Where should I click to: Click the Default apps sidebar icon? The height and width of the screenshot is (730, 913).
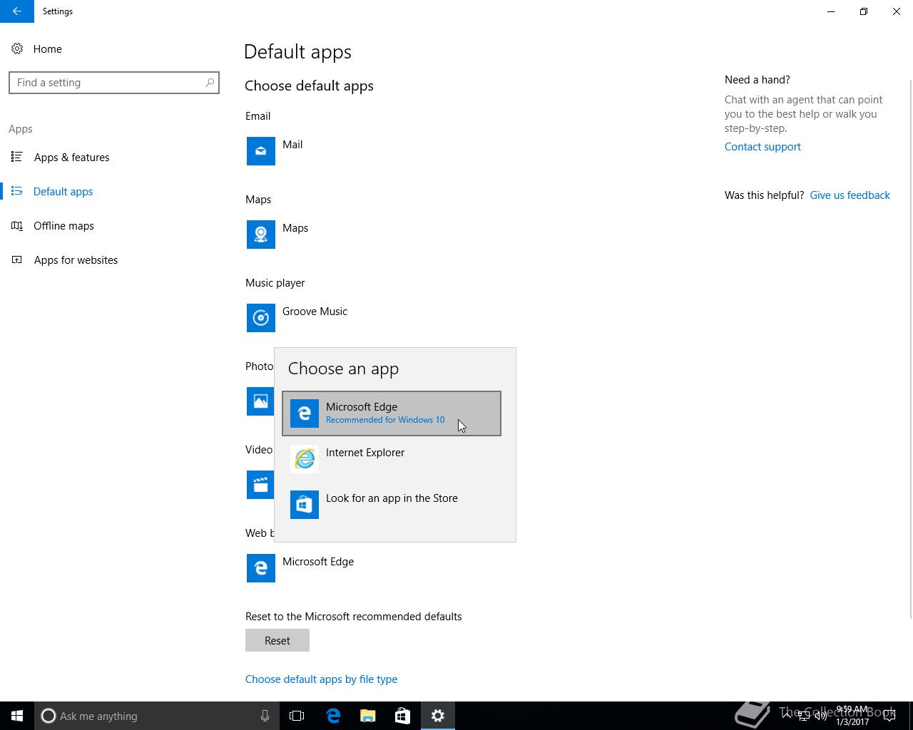pyautogui.click(x=17, y=191)
